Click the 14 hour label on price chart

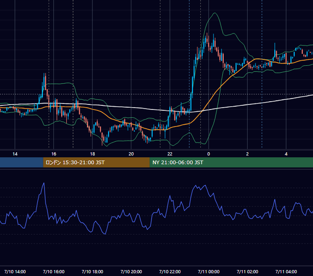click(x=15, y=154)
